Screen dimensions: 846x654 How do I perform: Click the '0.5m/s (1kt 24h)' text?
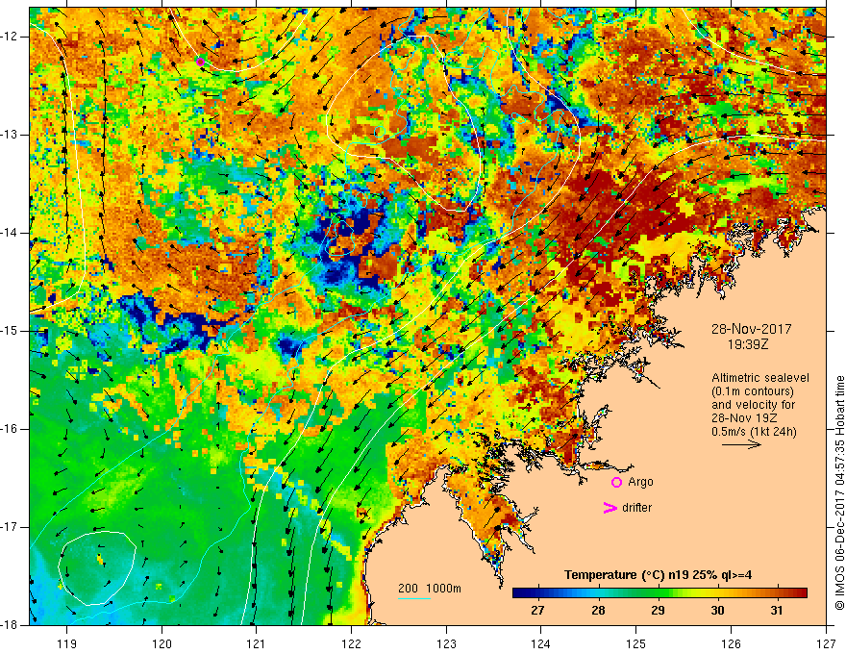[x=754, y=432]
